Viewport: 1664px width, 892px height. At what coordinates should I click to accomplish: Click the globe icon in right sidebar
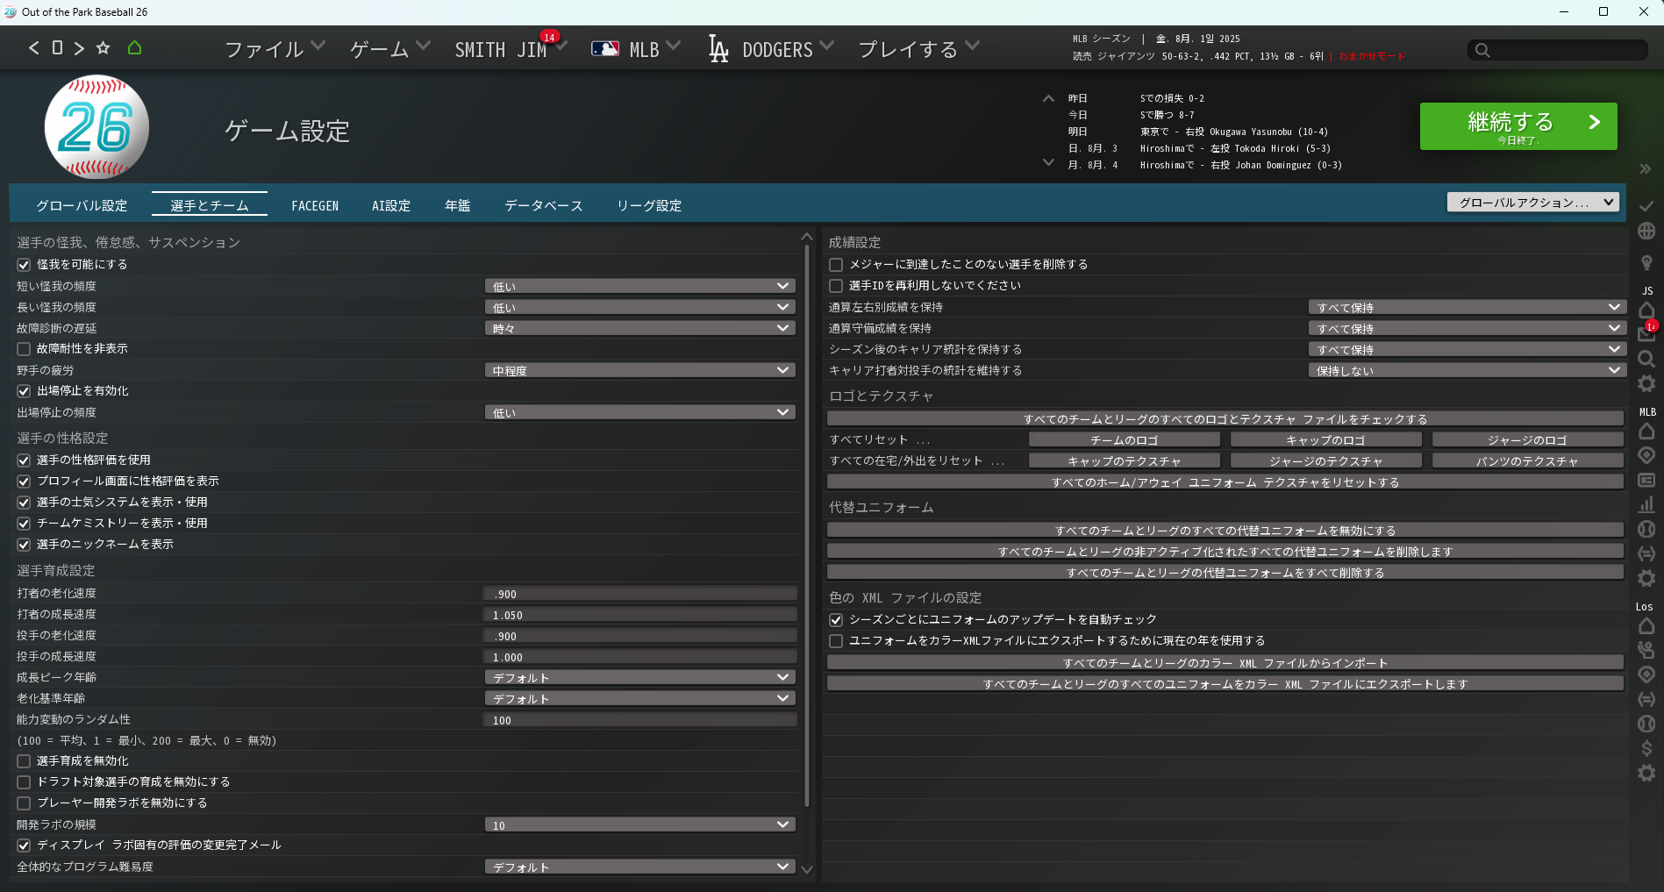[x=1646, y=232]
